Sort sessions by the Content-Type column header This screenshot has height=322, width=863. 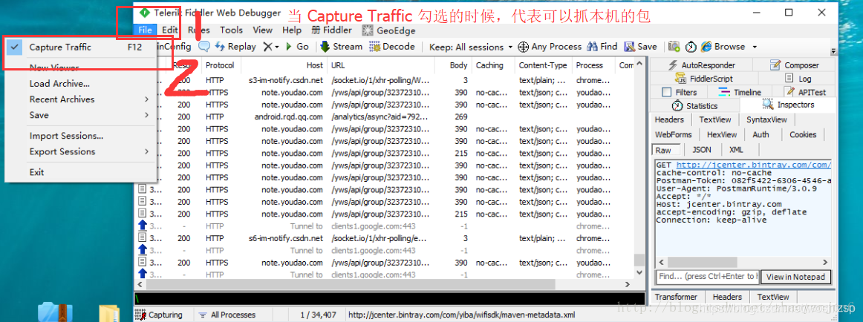(x=543, y=65)
